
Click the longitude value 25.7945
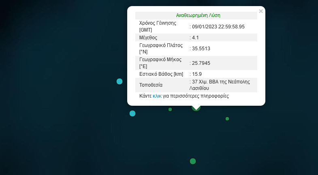click(x=201, y=63)
